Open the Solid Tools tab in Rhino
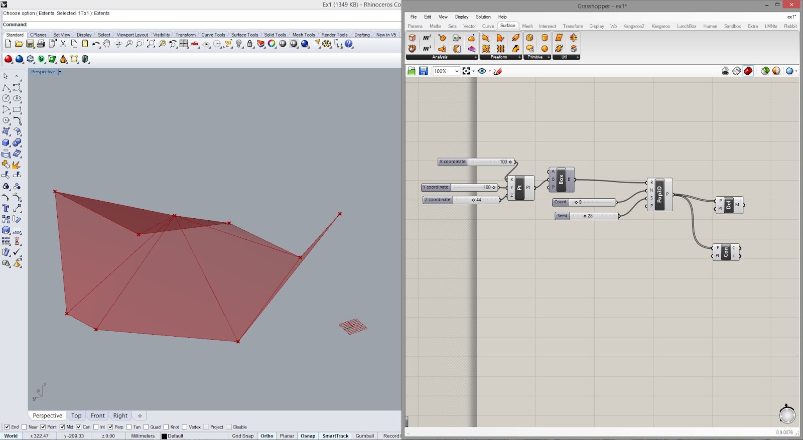The height and width of the screenshot is (440, 803). pyautogui.click(x=275, y=35)
